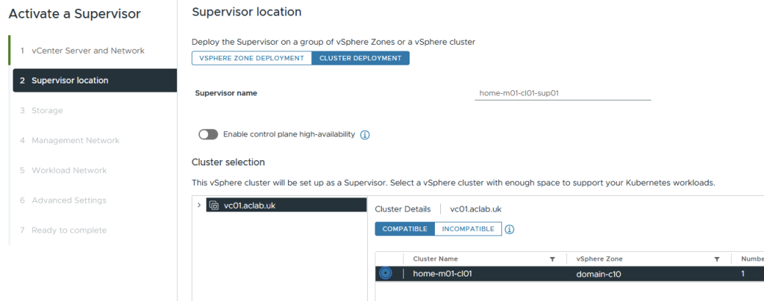Switch to vSphere Zone Deployment
This screenshot has height=301, width=764.
tap(251, 58)
